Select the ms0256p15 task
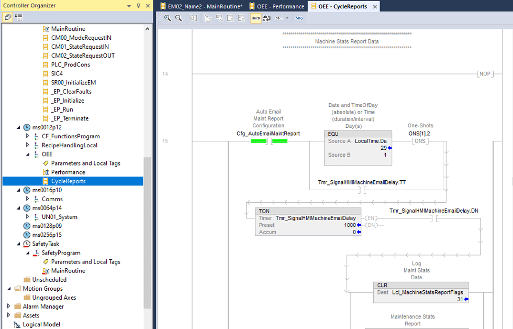 point(47,235)
